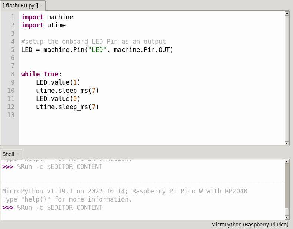Click the Shell scrollbar thumb

[287, 186]
